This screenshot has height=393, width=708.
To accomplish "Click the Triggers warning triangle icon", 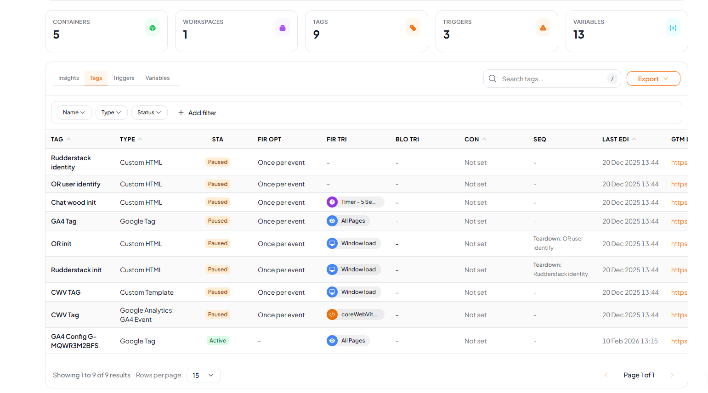I will pos(543,28).
